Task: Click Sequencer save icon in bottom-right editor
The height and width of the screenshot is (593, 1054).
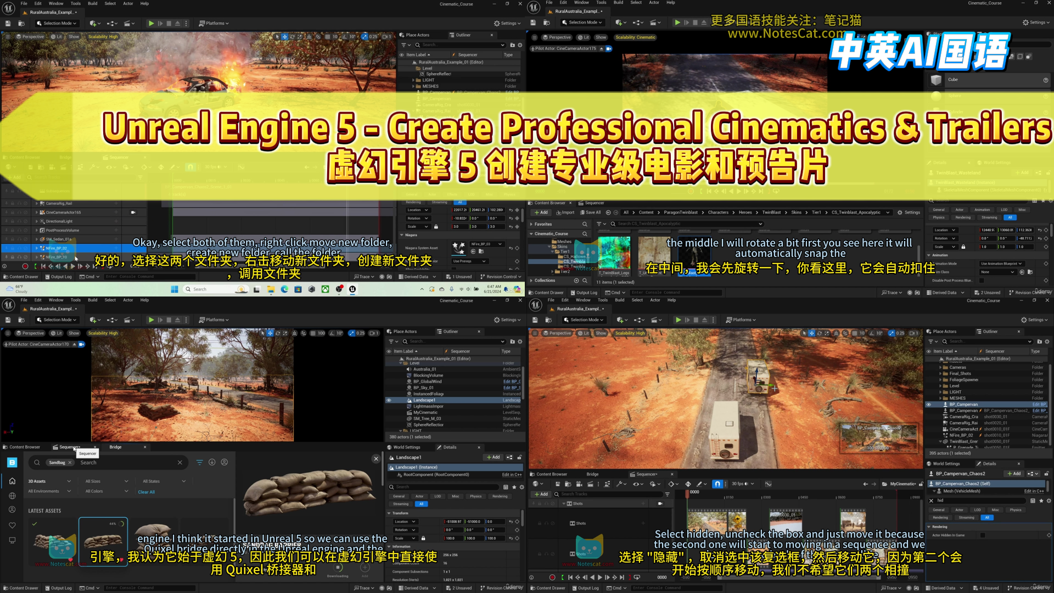Action: point(557,484)
